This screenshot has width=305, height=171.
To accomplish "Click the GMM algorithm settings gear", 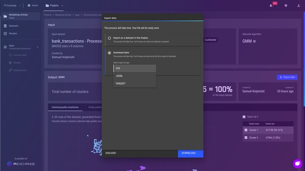I will coord(254,41).
